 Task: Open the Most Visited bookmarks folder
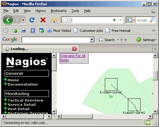click(59, 31)
